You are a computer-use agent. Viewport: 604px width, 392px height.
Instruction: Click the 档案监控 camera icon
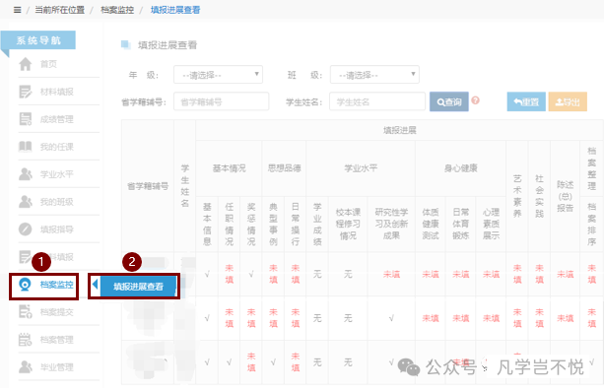25,285
